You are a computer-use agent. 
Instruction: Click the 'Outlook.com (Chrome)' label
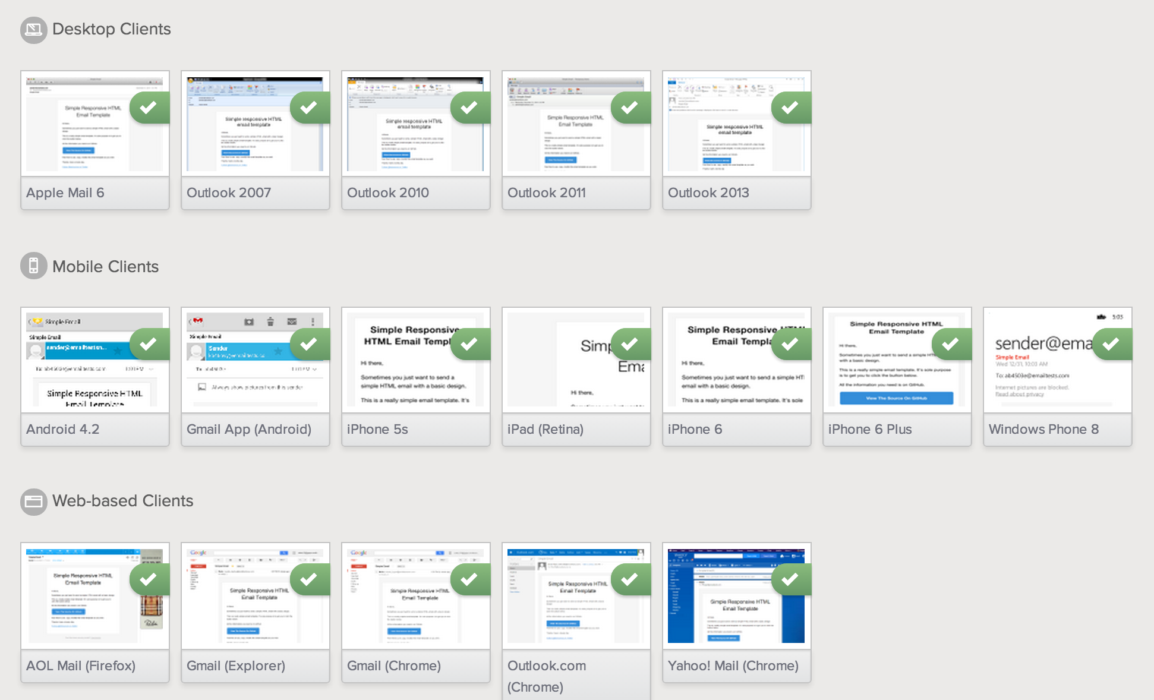[x=547, y=676]
